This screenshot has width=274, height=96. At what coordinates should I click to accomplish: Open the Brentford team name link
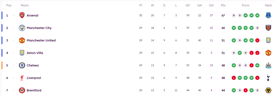pos(34,90)
